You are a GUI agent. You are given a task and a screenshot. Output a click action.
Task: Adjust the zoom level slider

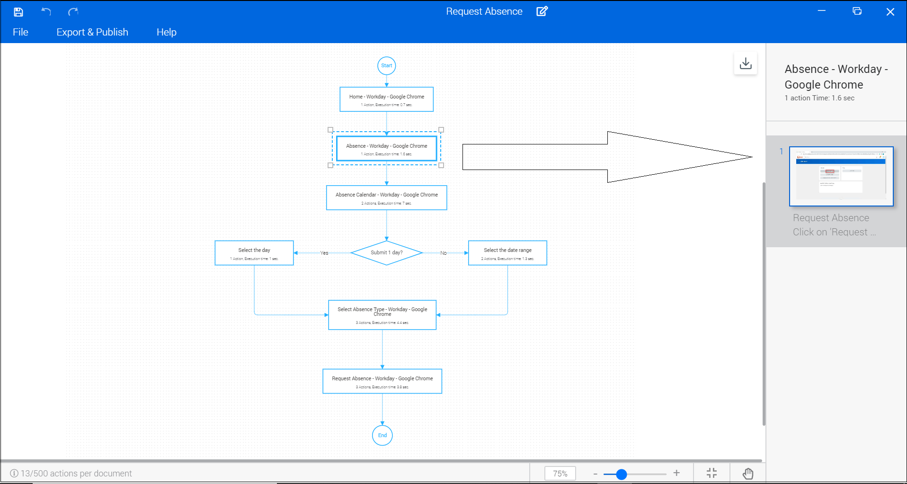click(621, 473)
